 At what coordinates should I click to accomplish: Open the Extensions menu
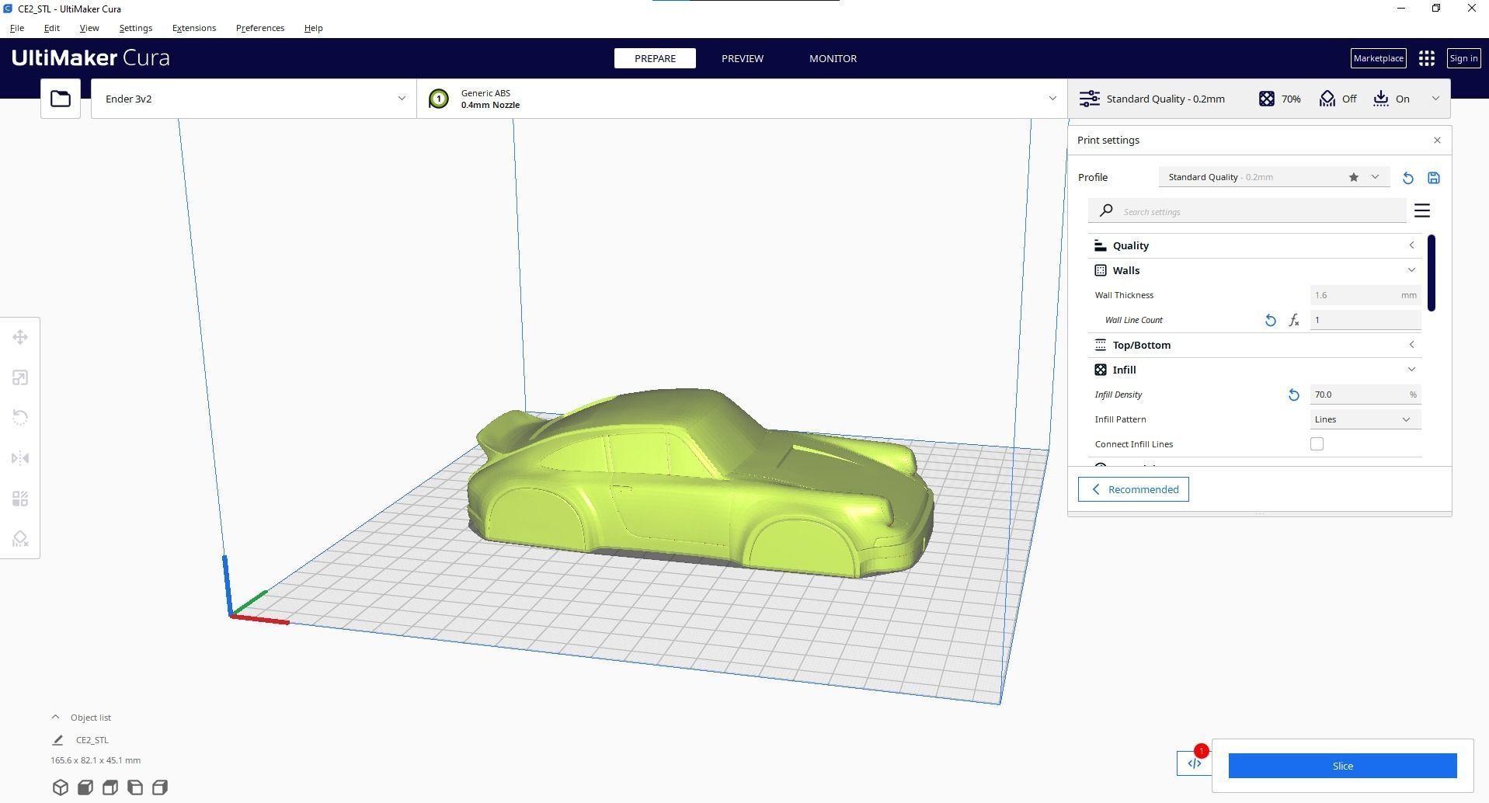pos(194,28)
